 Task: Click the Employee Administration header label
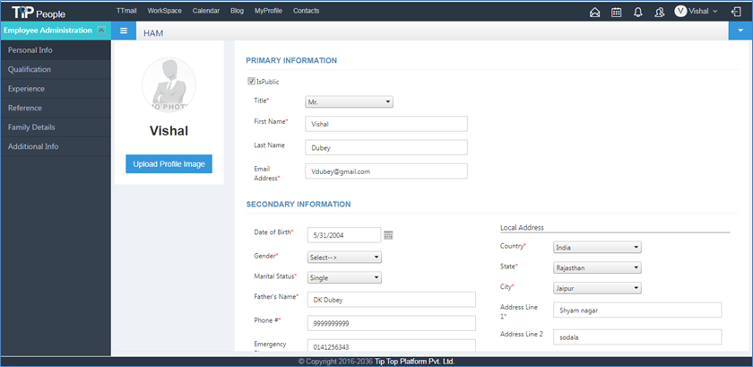(48, 31)
